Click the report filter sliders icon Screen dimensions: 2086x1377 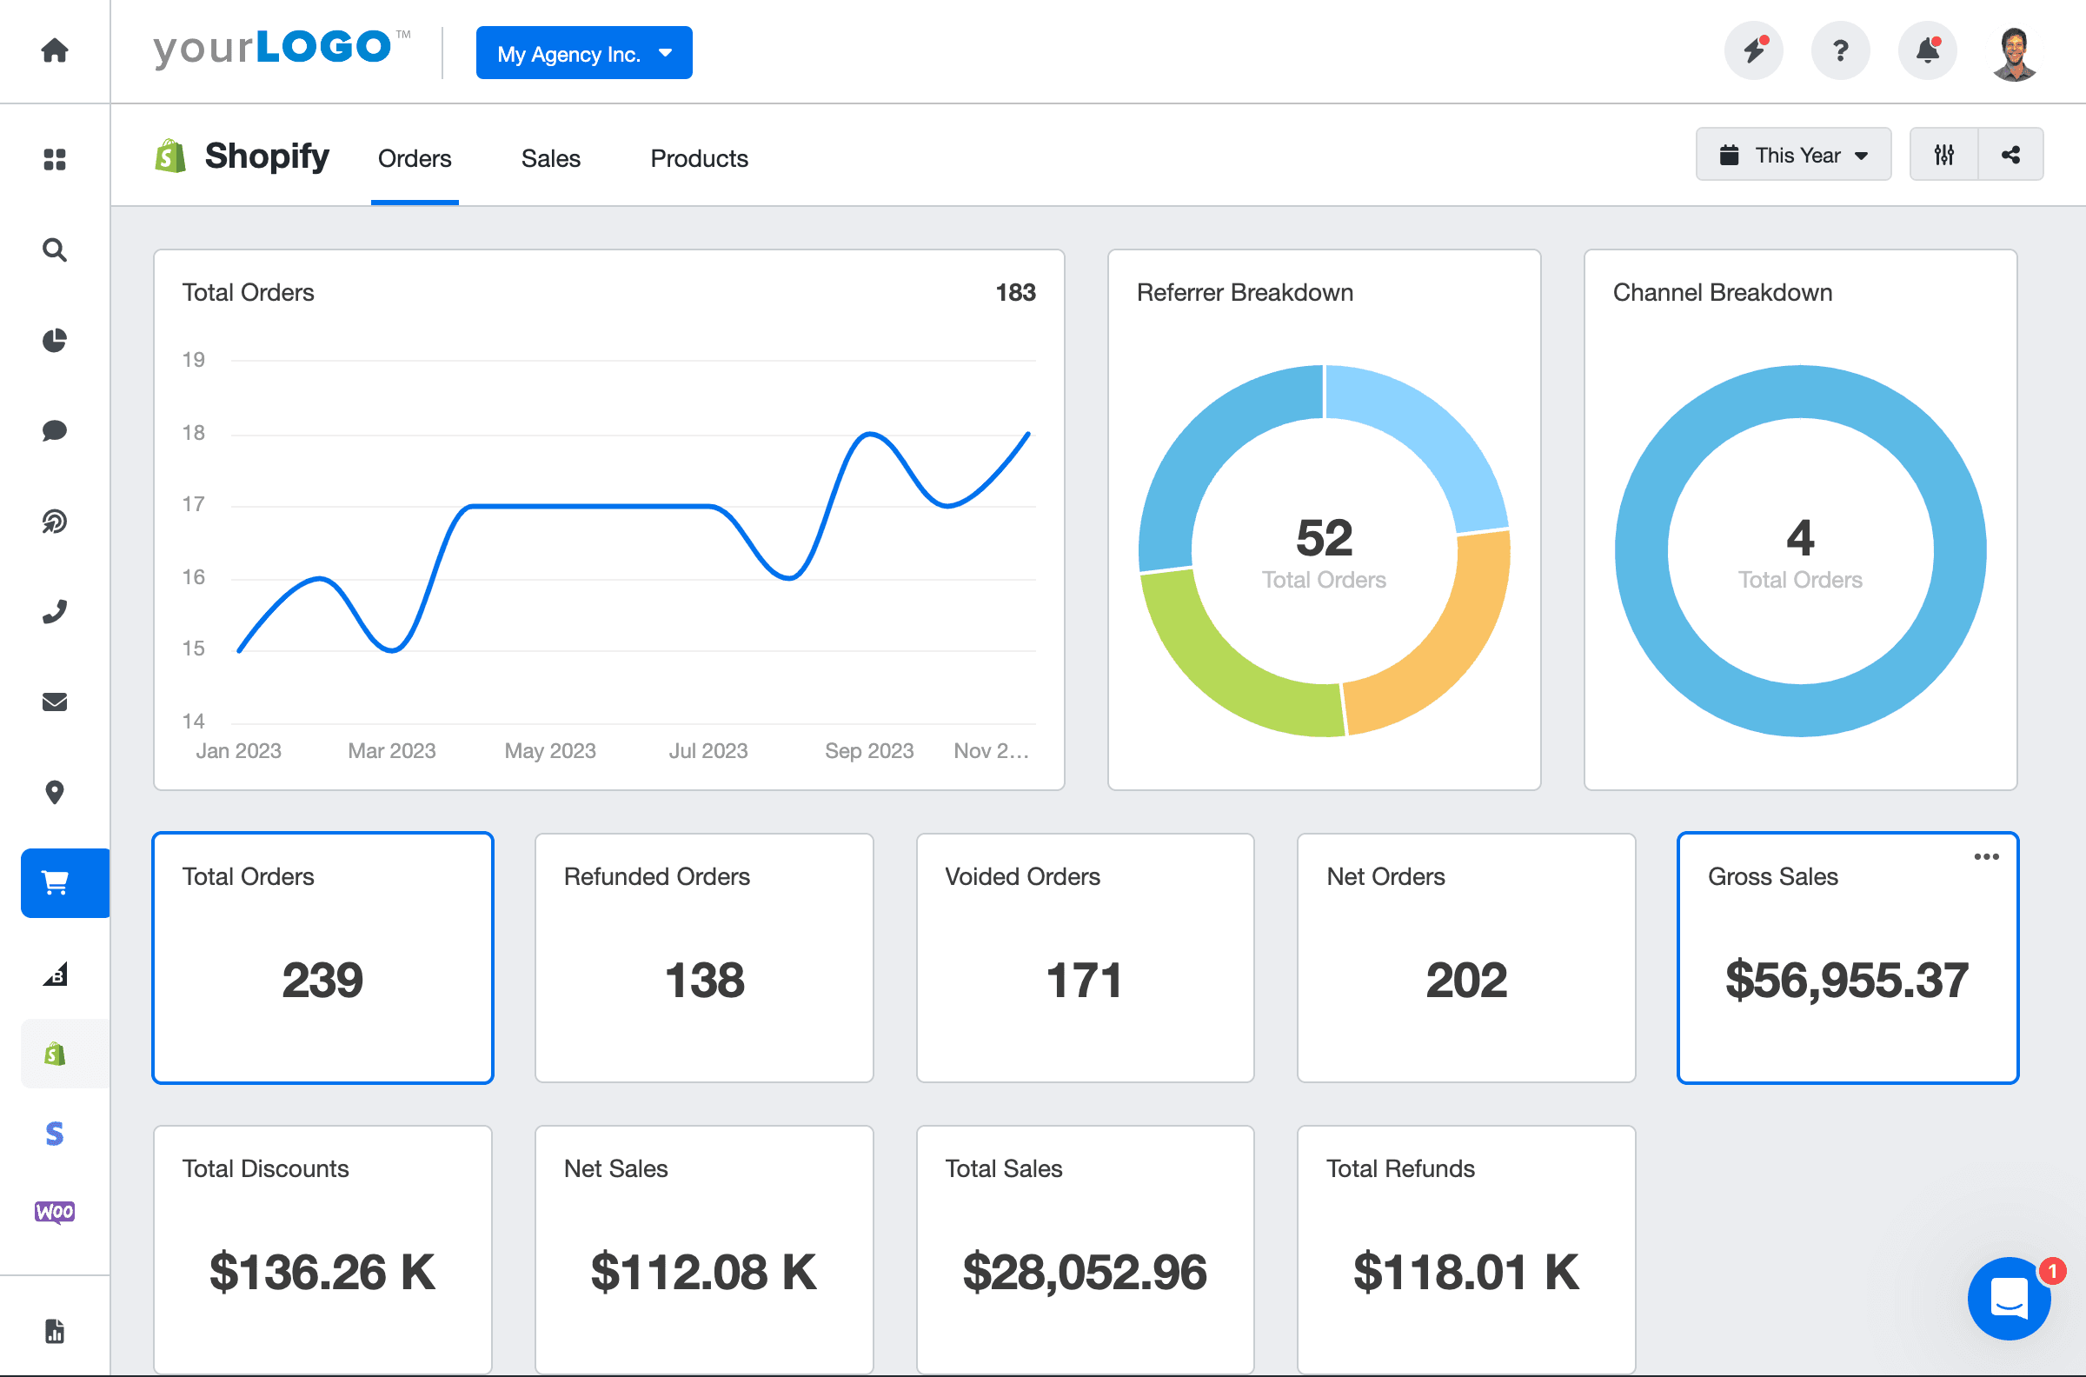pyautogui.click(x=1943, y=154)
